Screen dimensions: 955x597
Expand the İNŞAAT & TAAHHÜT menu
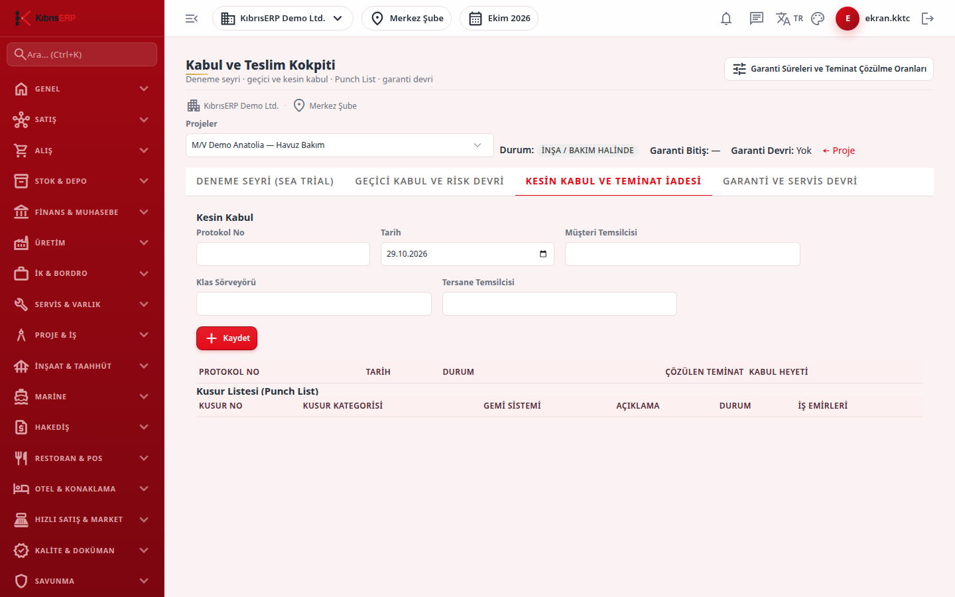pyautogui.click(x=82, y=366)
